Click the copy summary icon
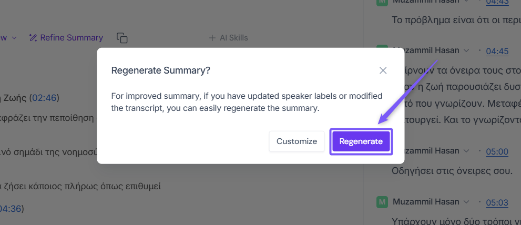 [x=122, y=38]
